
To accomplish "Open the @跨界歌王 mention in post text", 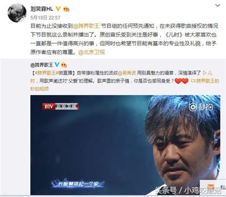I will [x=86, y=26].
